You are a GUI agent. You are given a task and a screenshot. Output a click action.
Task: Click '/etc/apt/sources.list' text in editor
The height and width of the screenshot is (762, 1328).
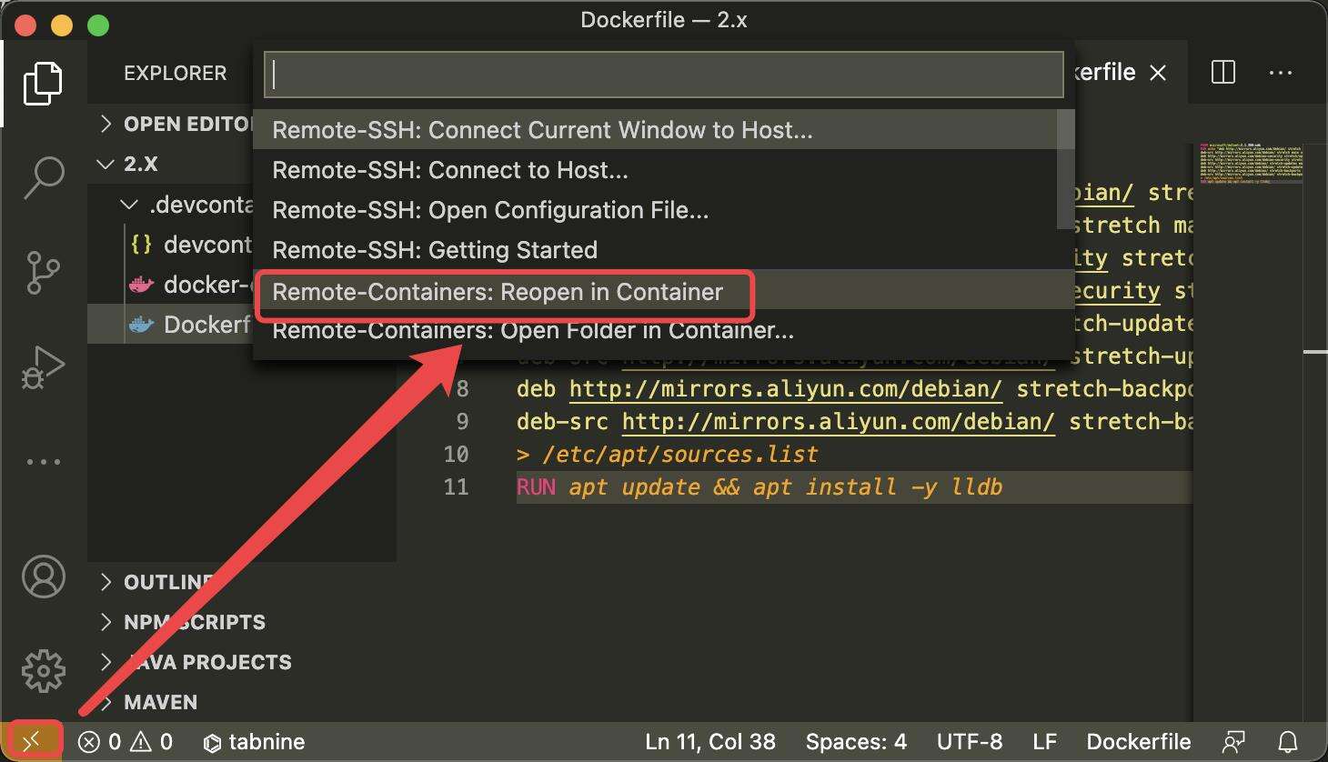tap(679, 455)
